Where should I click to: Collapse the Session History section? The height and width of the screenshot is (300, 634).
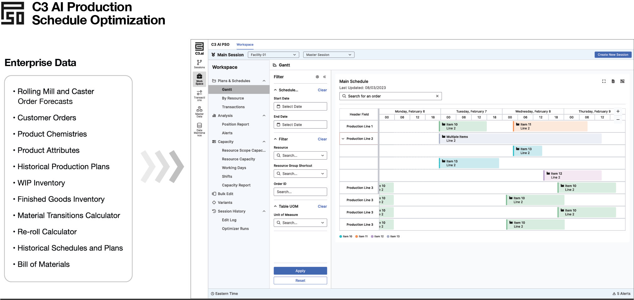264,211
